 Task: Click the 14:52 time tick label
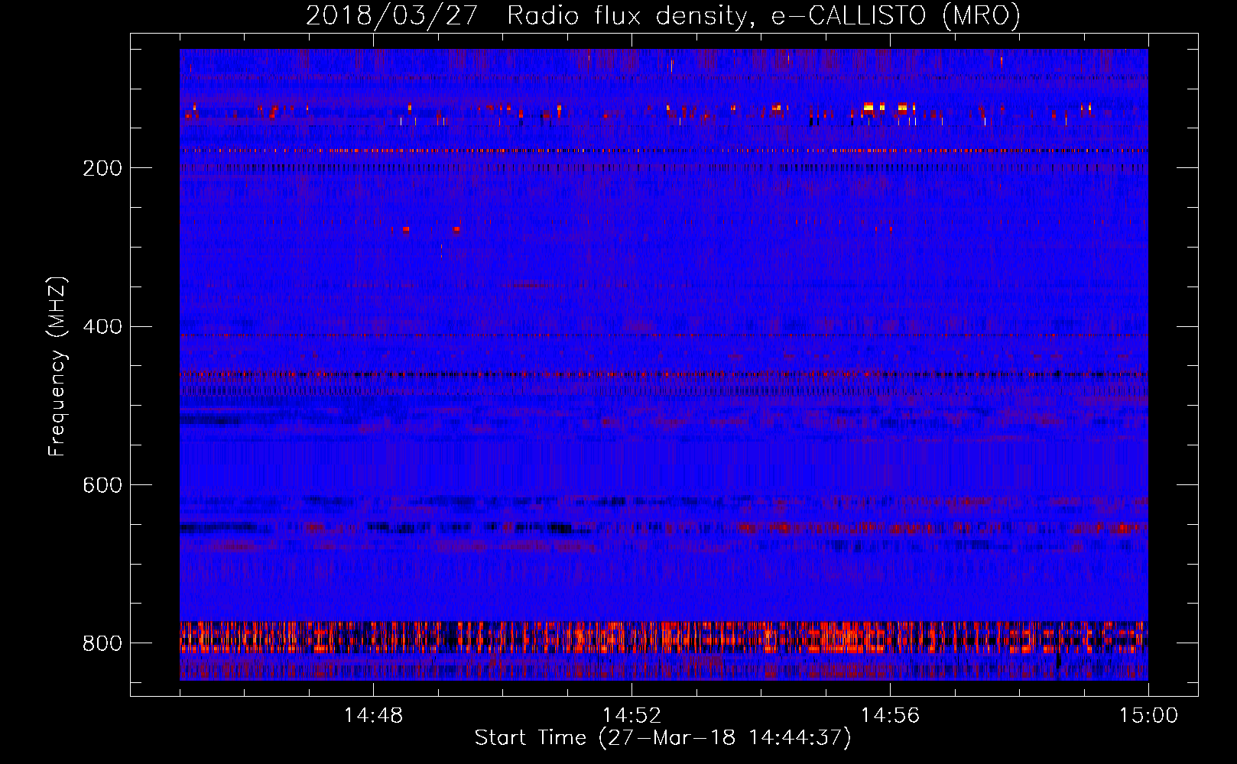coord(631,715)
